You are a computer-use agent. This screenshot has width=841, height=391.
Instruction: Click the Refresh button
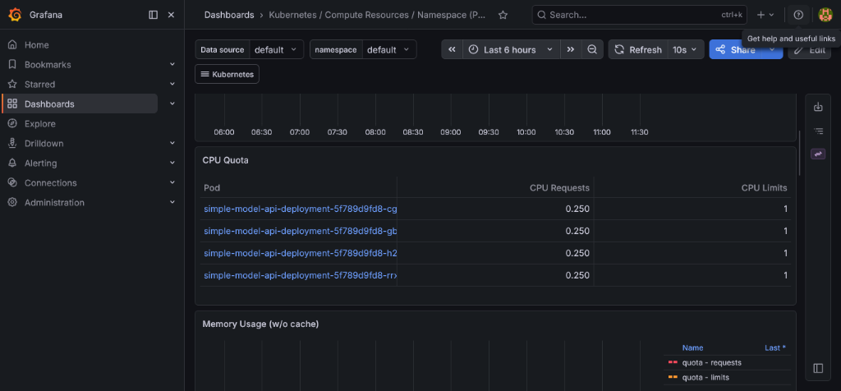point(637,50)
